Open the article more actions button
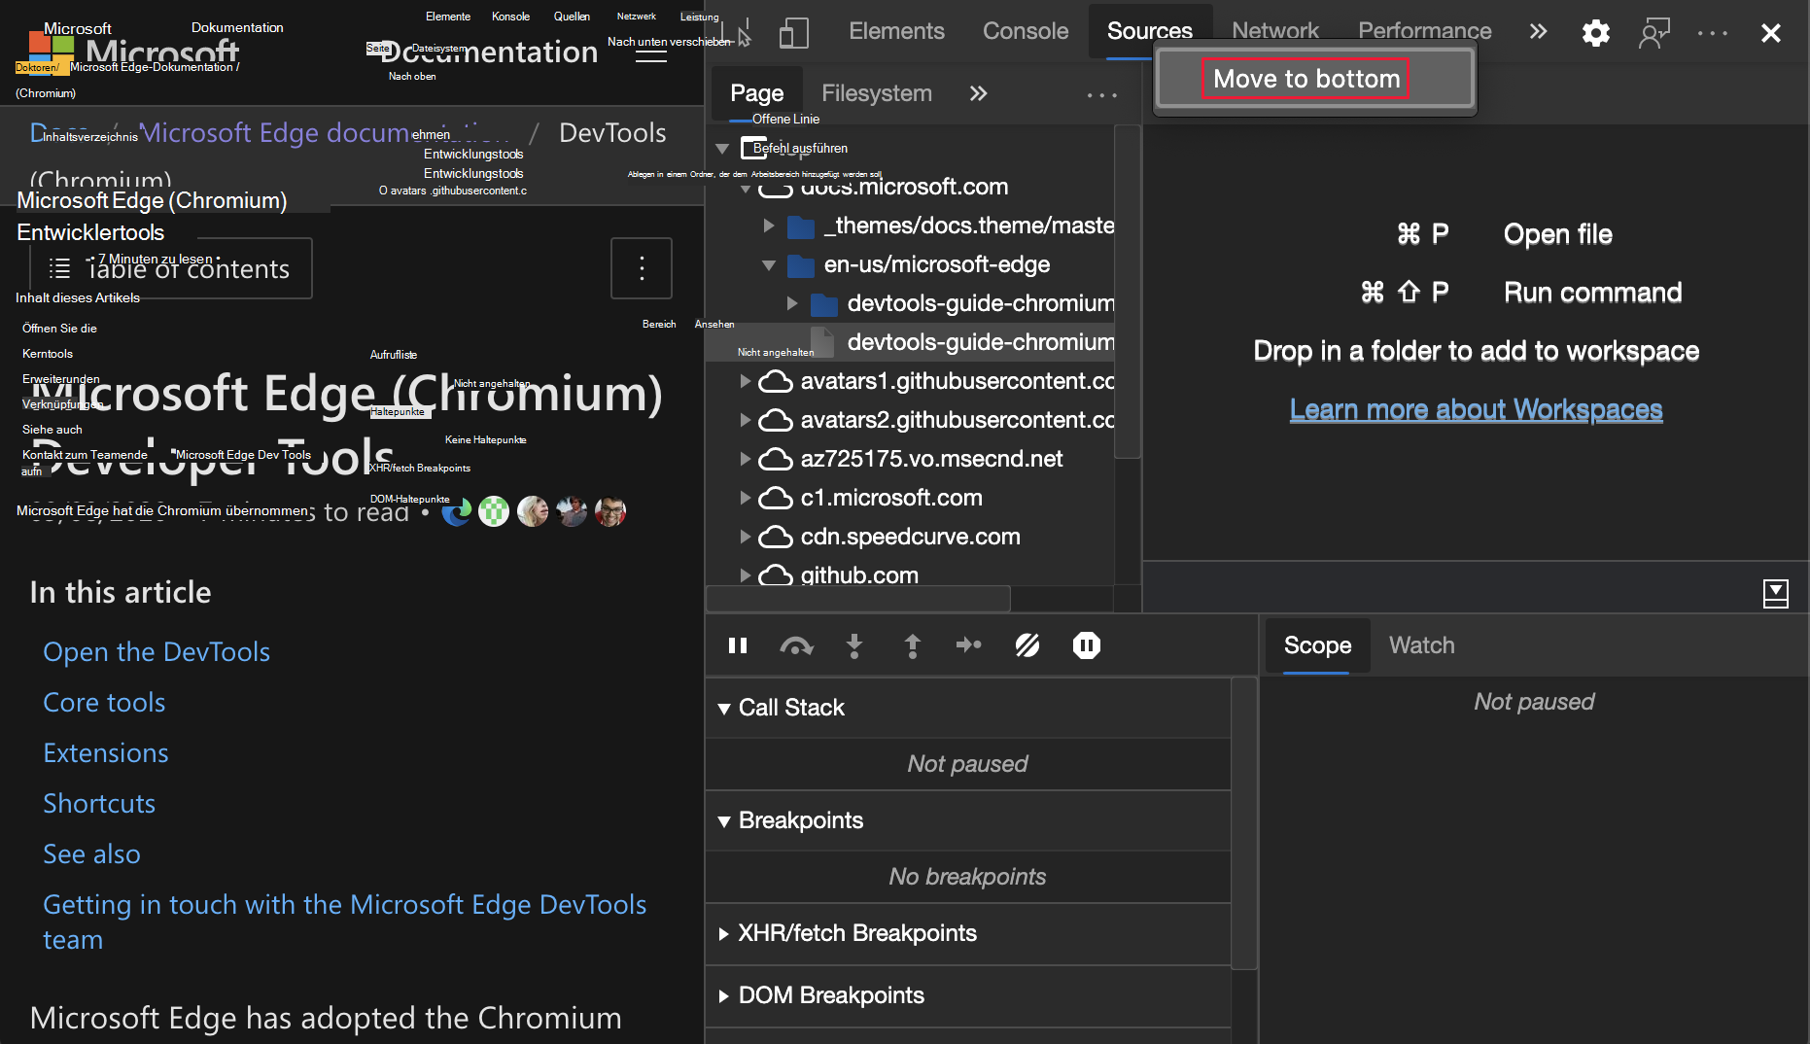The image size is (1810, 1044). coord(642,268)
